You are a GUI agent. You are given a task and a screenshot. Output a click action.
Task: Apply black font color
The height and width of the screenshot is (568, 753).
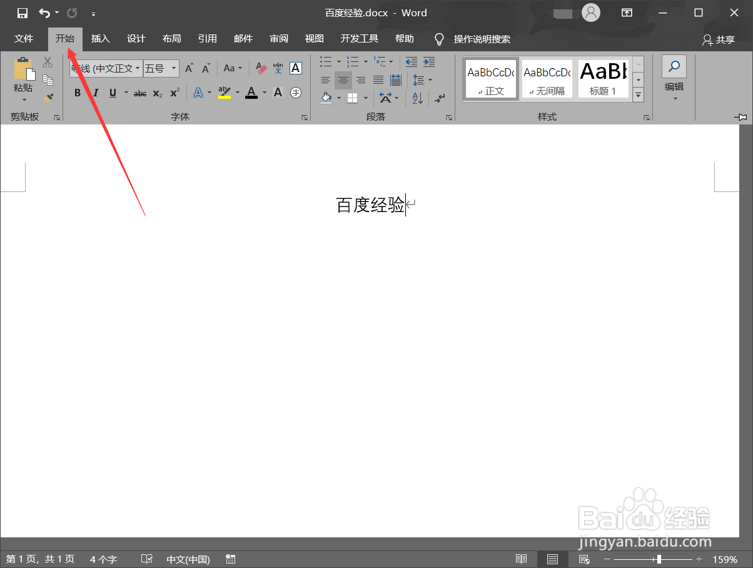point(251,93)
